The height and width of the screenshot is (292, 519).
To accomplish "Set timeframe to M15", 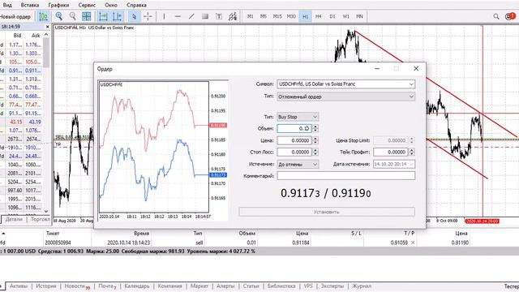I will (277, 16).
